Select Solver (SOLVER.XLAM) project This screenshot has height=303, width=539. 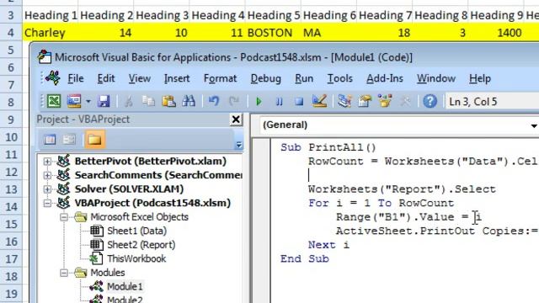click(129, 189)
